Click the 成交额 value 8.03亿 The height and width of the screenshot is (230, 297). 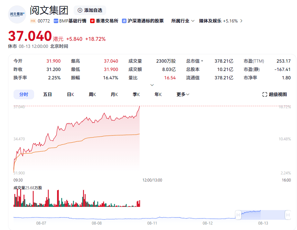point(169,69)
